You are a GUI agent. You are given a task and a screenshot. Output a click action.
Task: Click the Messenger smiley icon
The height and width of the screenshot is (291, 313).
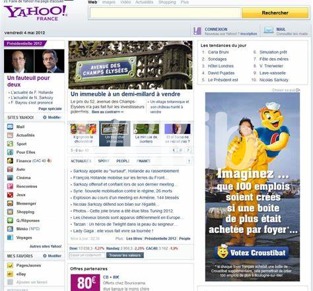10,203
